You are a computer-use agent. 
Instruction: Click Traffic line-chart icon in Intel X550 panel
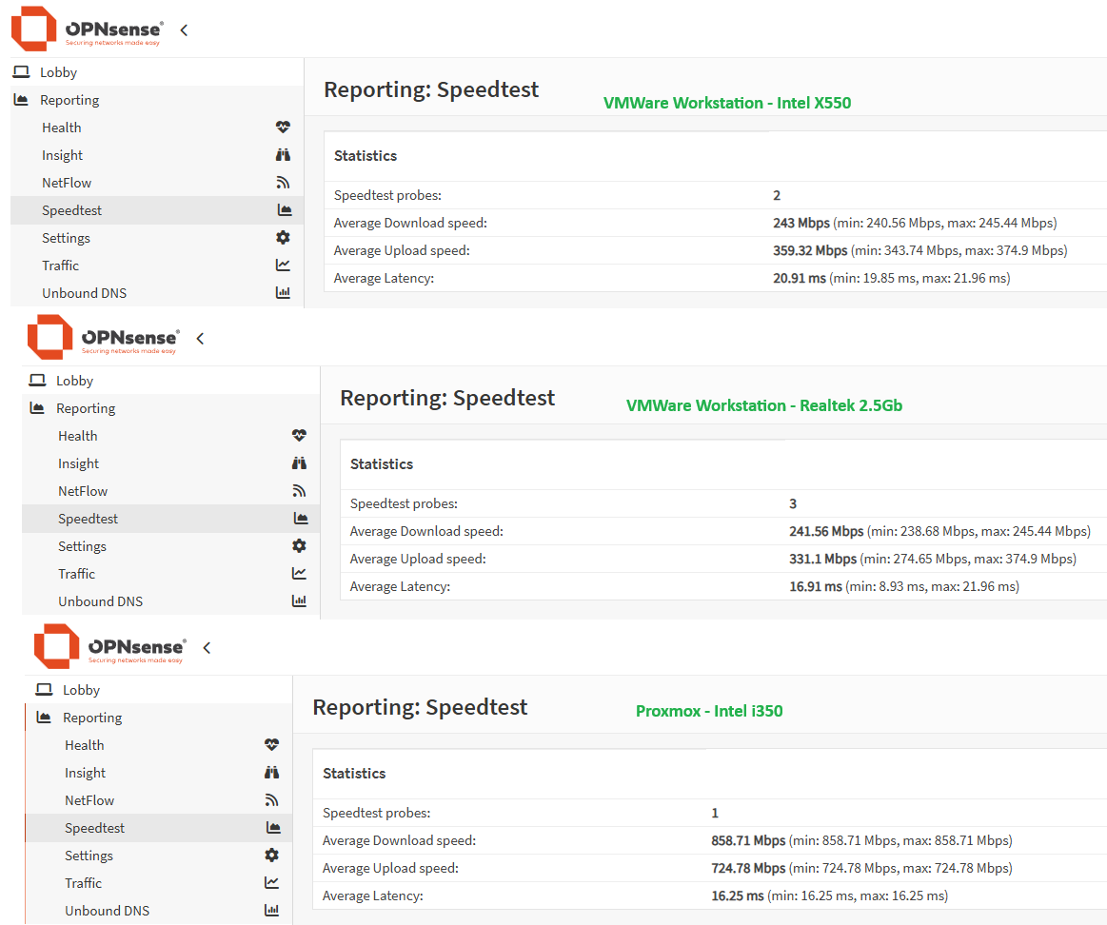click(x=283, y=265)
